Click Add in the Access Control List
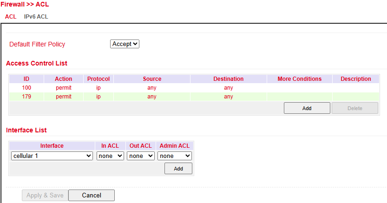This screenshot has height=203, width=387. click(307, 108)
